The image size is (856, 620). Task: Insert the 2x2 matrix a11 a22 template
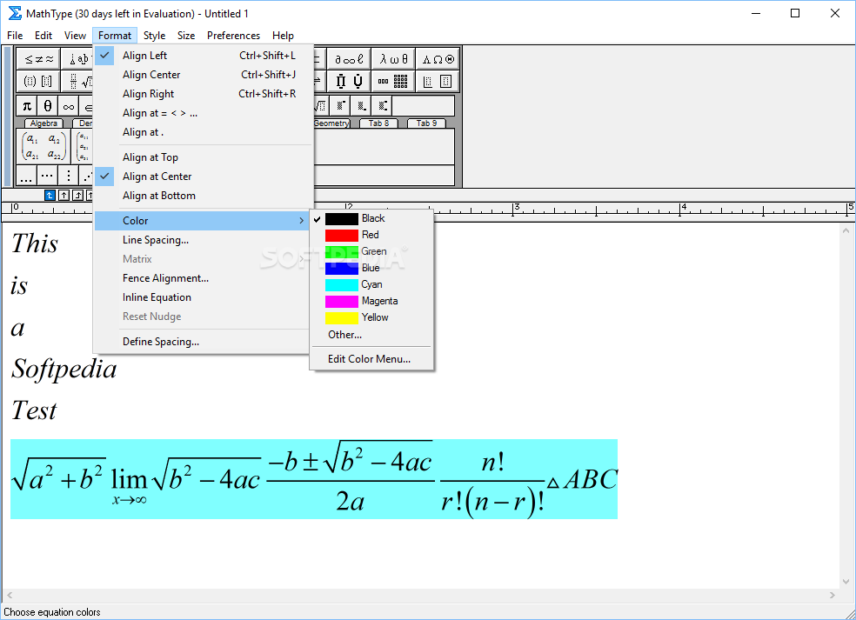click(x=43, y=146)
